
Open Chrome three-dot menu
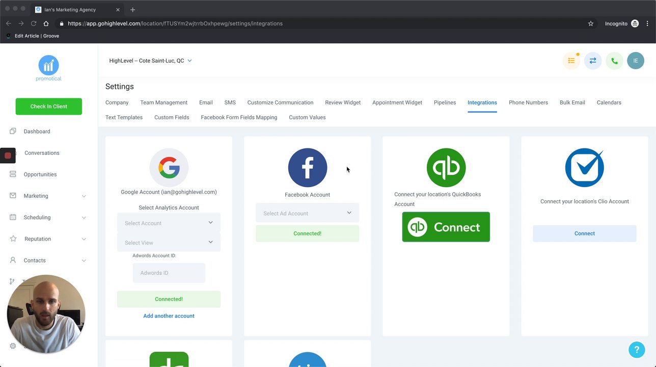648,23
